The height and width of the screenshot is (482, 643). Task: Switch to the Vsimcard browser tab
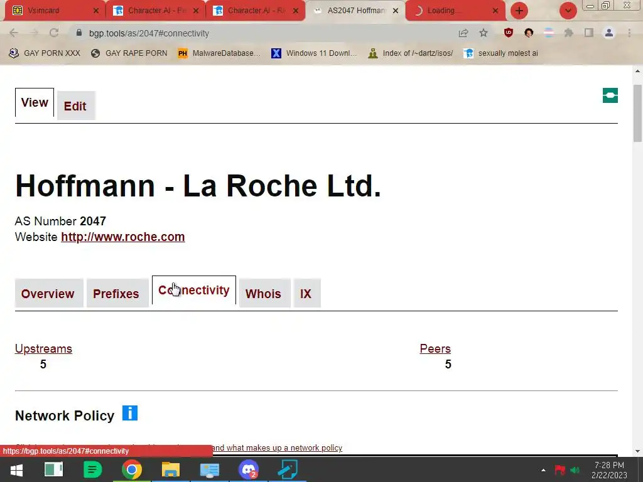pos(55,11)
